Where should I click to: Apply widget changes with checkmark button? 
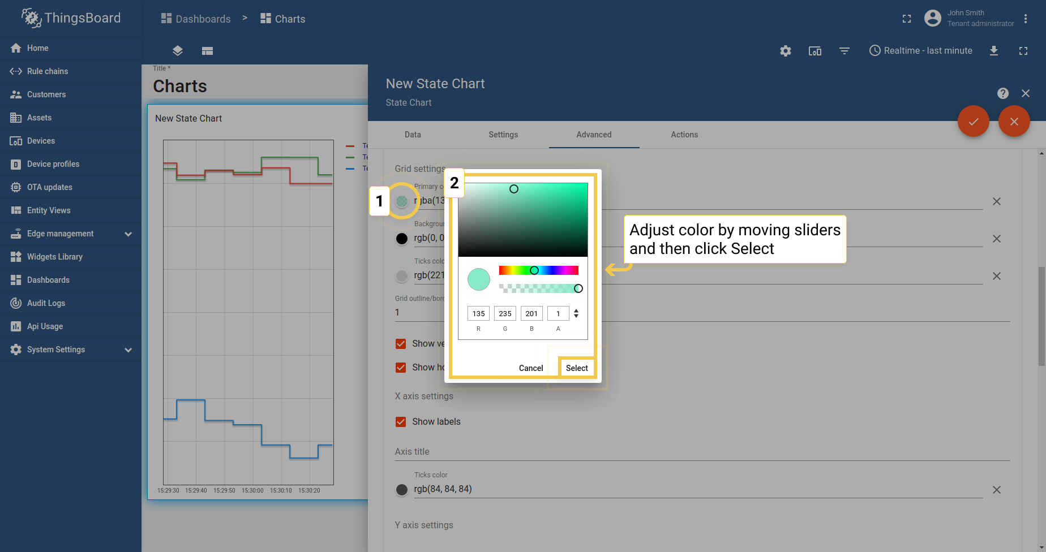tap(973, 121)
